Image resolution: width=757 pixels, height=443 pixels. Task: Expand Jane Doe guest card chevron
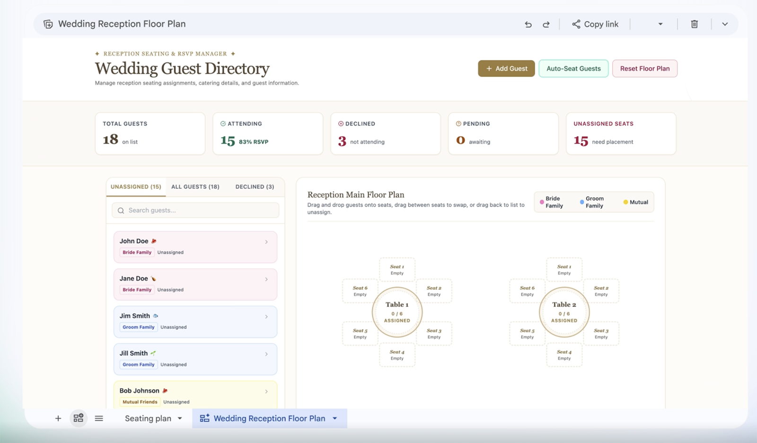(266, 279)
